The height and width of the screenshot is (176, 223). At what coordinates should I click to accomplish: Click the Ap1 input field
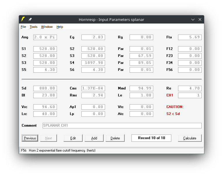[93, 107]
